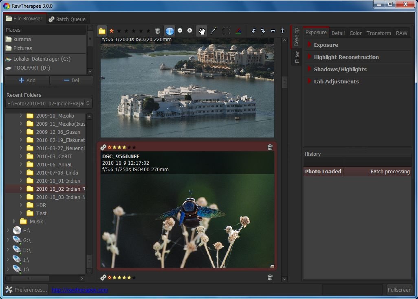Click the zoom in plus icon
The image size is (418, 299).
189,31
